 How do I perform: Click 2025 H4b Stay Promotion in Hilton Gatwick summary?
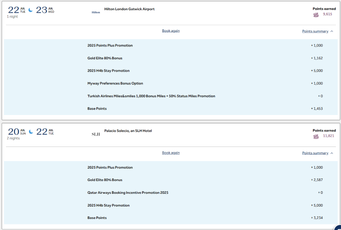point(109,71)
